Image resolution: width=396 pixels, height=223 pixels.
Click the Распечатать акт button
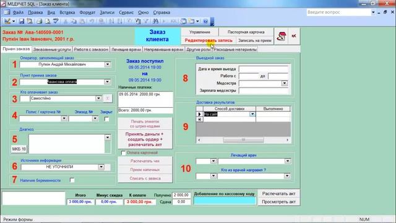[x=278, y=194]
